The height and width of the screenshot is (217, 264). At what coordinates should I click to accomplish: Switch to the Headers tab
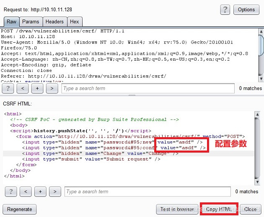pyautogui.click(x=54, y=22)
